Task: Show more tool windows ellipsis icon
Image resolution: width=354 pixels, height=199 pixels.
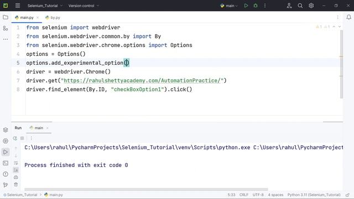Action: click(6, 39)
